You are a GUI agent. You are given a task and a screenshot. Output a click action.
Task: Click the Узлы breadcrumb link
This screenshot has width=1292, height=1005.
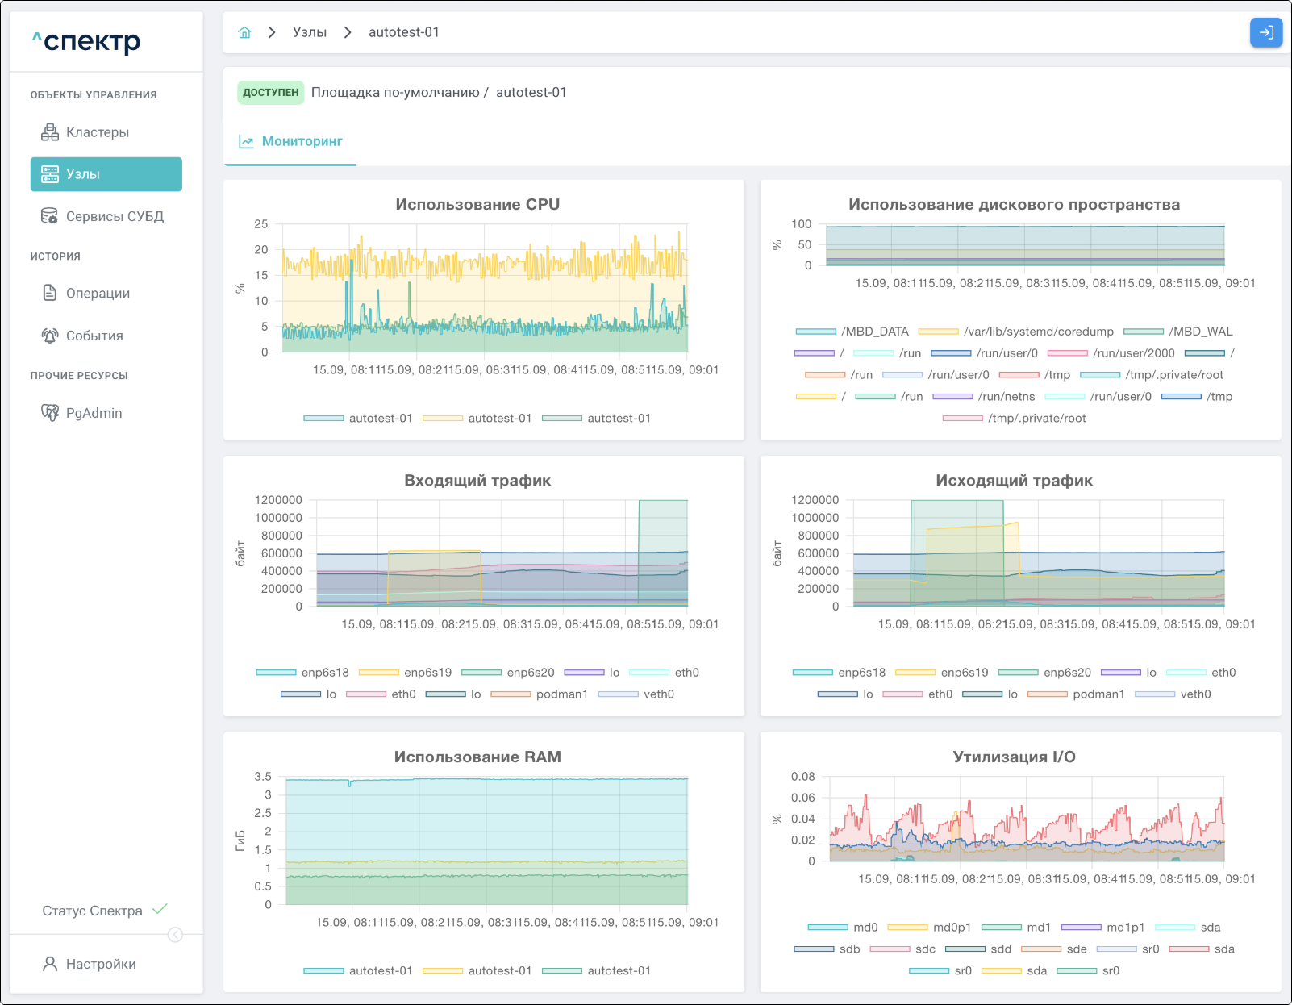(309, 32)
